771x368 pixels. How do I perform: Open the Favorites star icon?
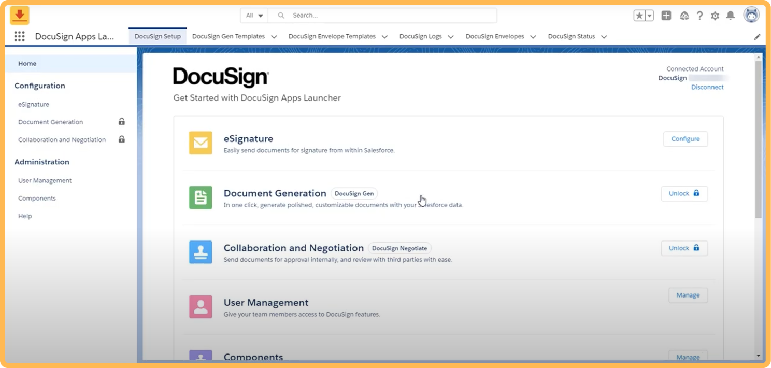(639, 16)
